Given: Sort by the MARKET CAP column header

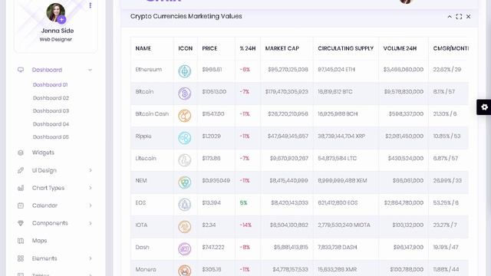Looking at the screenshot, I should [282, 48].
